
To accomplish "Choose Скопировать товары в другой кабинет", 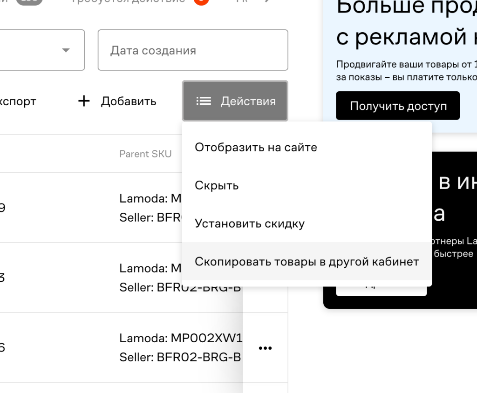I will coord(307,262).
